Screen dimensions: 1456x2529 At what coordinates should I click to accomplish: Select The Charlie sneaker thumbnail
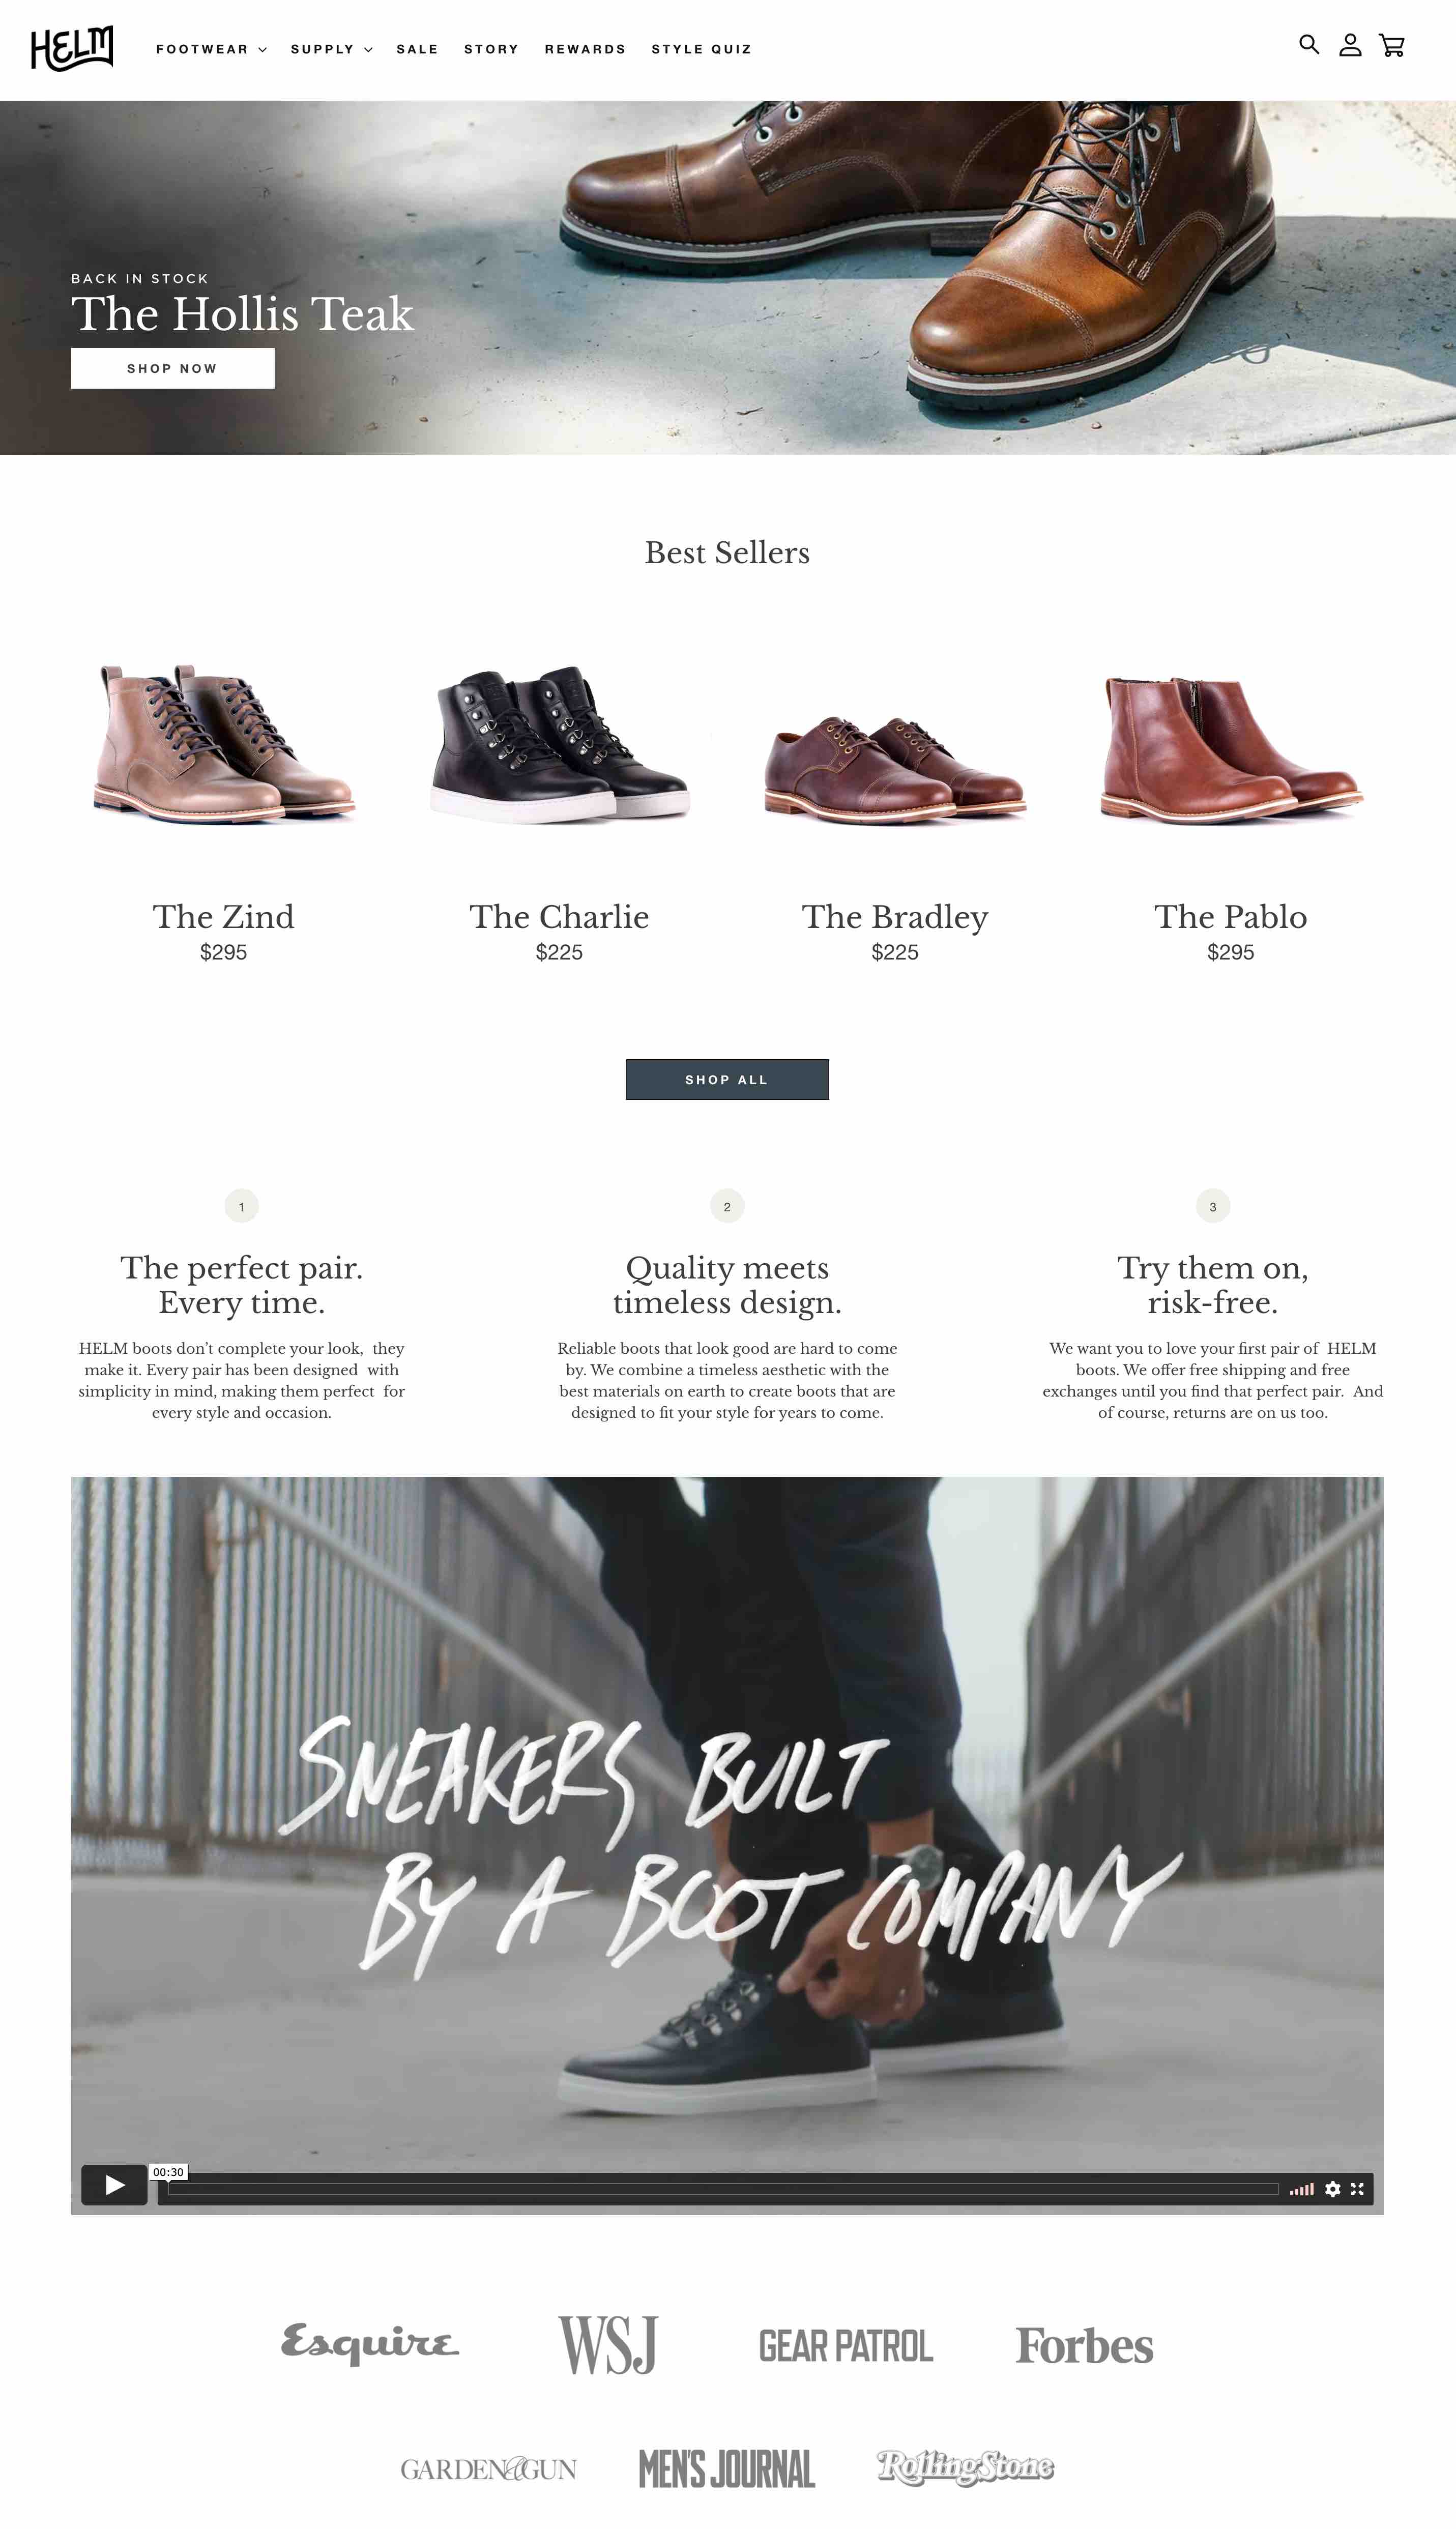[559, 744]
